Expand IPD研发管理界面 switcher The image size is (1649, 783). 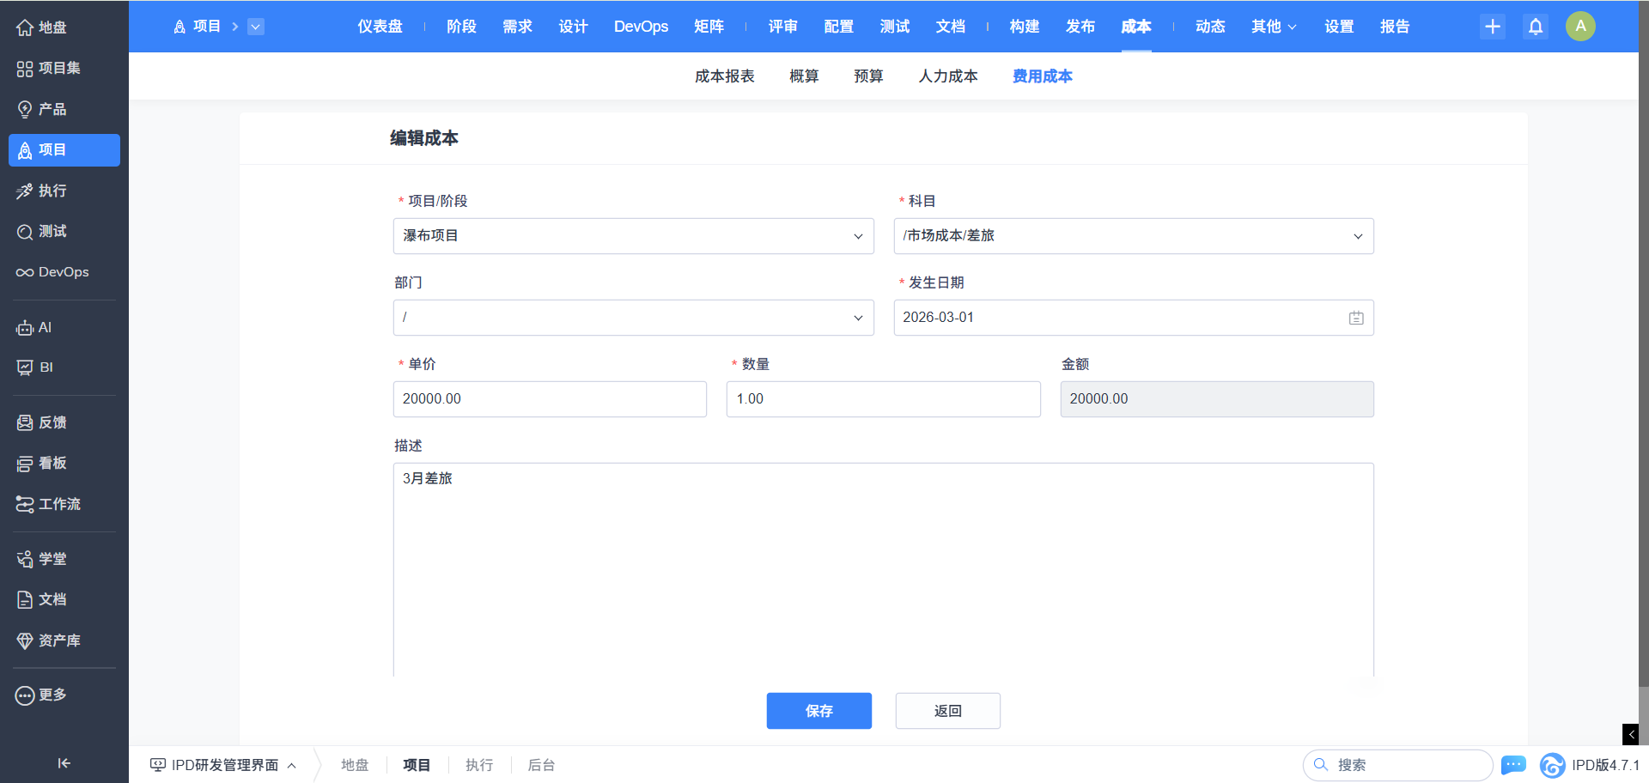[x=223, y=764]
